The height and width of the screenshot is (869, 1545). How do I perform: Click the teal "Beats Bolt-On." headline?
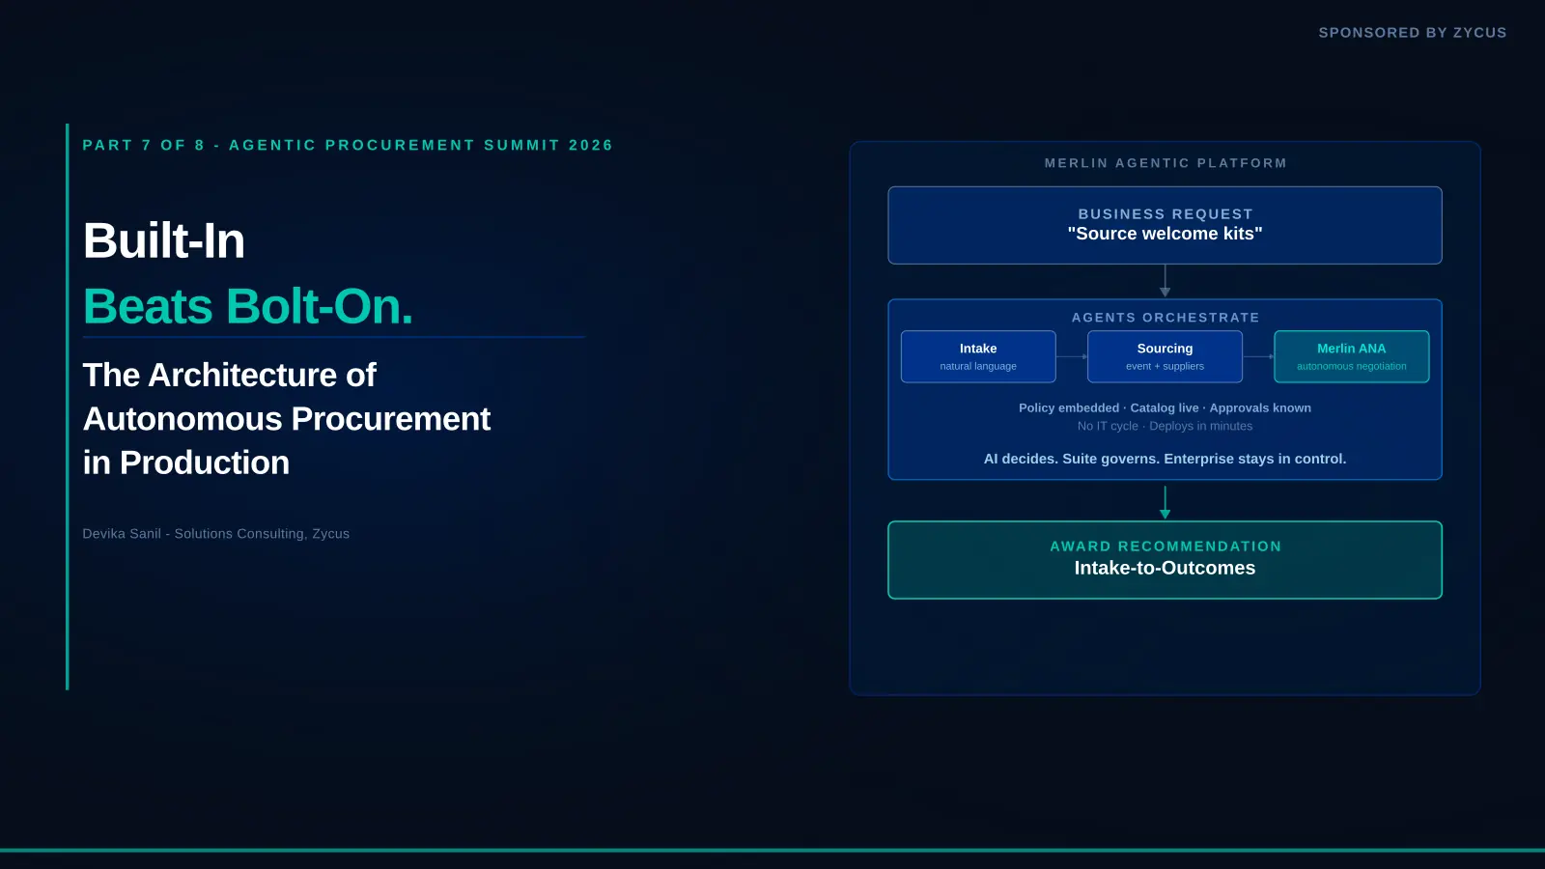click(248, 306)
